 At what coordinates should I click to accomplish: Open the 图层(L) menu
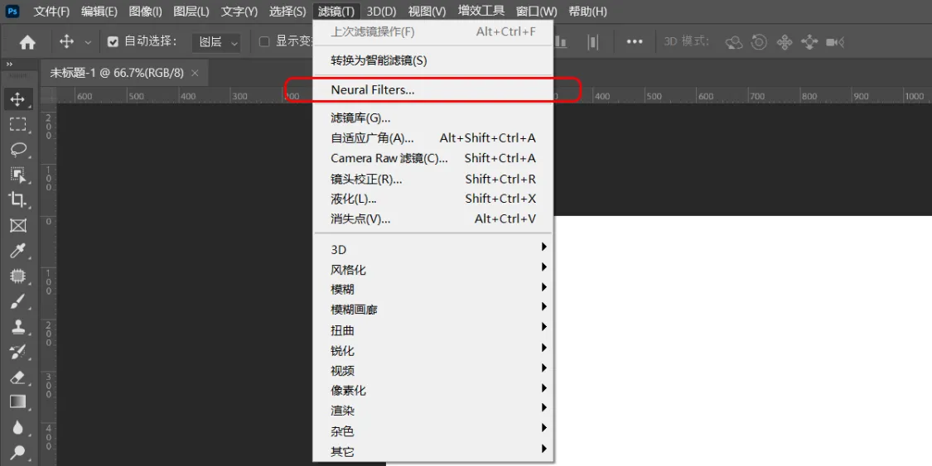click(191, 12)
